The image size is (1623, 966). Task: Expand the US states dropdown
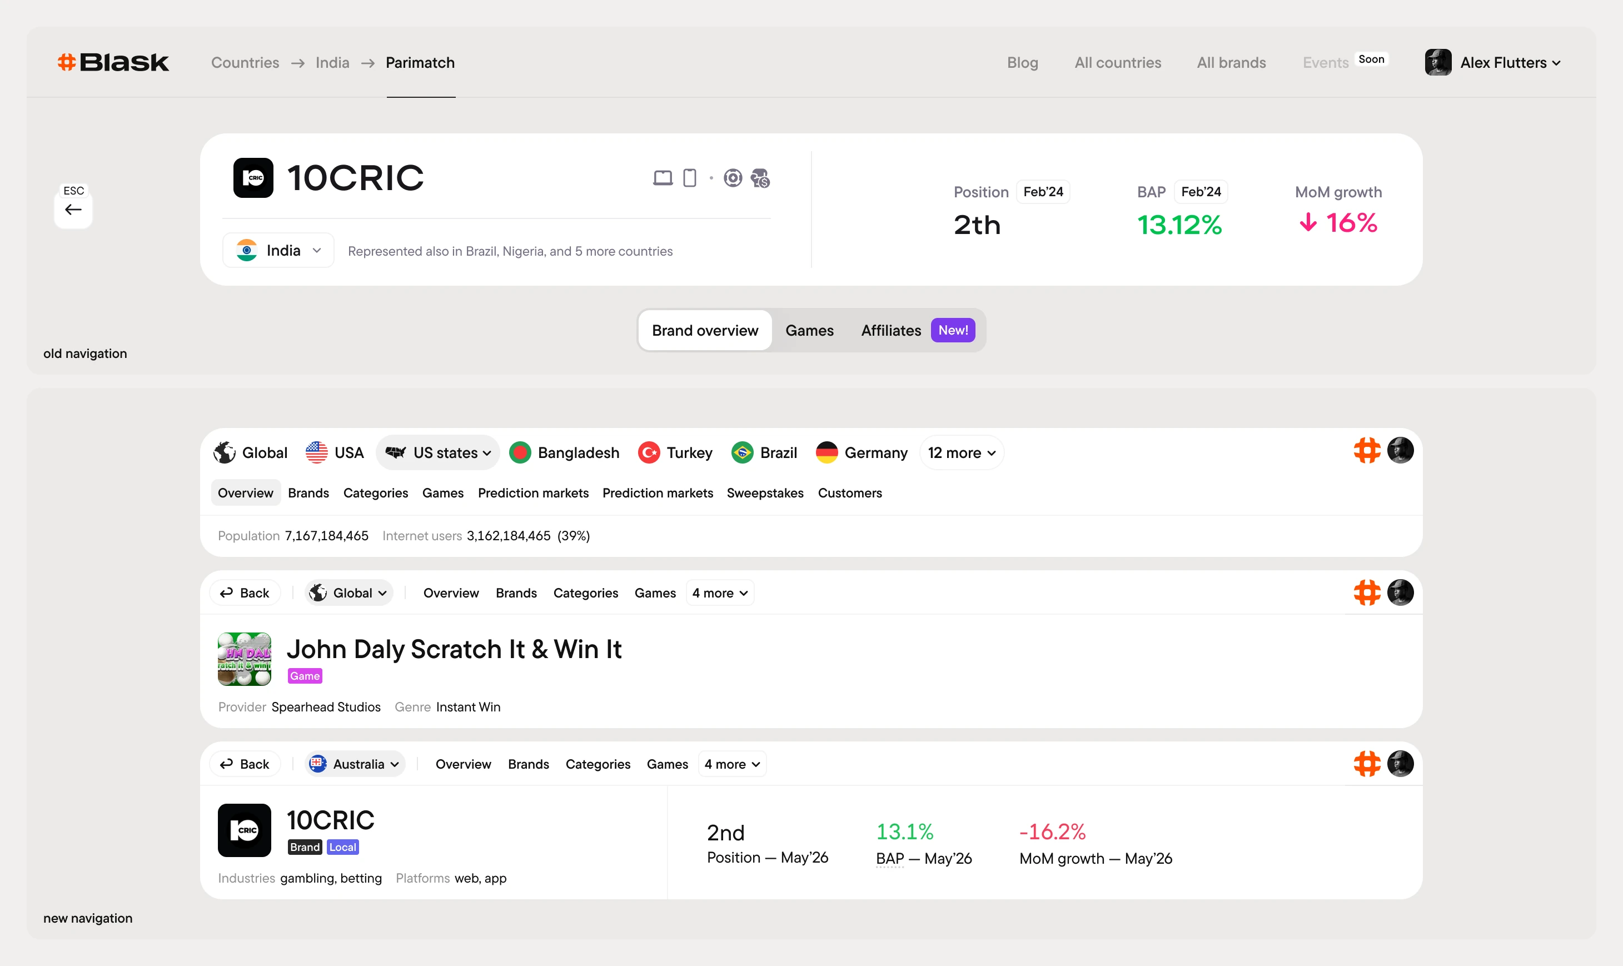(438, 452)
